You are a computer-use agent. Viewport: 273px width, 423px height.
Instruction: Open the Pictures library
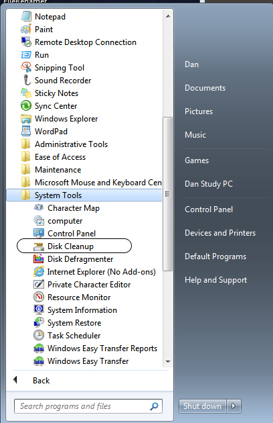[199, 111]
